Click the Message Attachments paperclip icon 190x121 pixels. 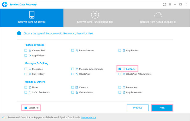[77, 69]
